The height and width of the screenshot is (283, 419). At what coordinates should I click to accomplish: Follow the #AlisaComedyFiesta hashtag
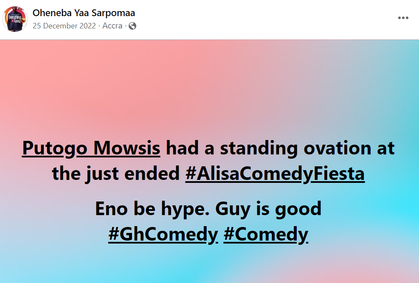275,174
